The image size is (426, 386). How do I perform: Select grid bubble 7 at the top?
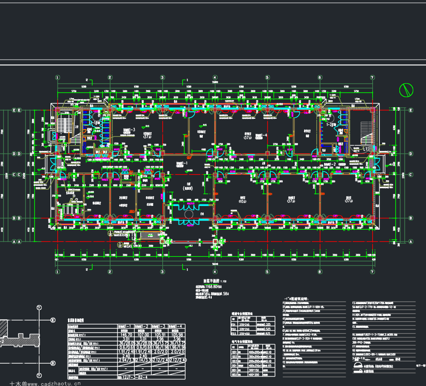click(x=373, y=78)
